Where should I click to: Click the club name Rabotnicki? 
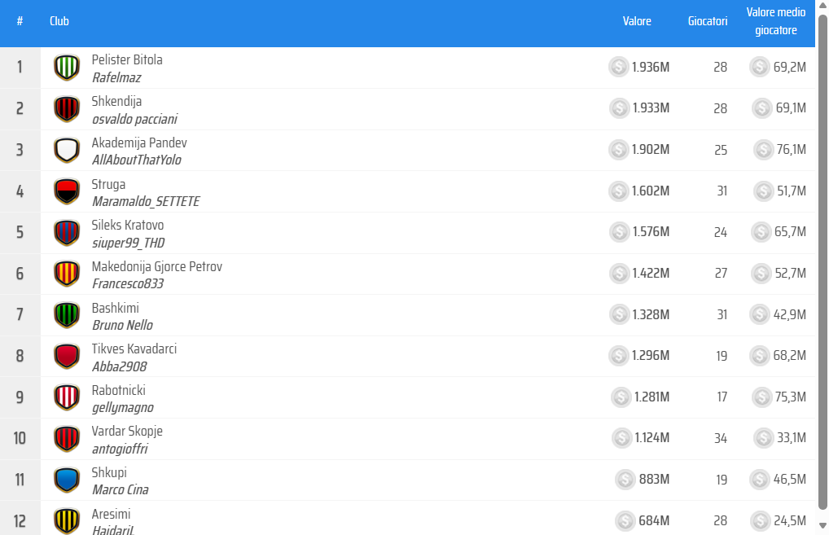click(x=117, y=390)
